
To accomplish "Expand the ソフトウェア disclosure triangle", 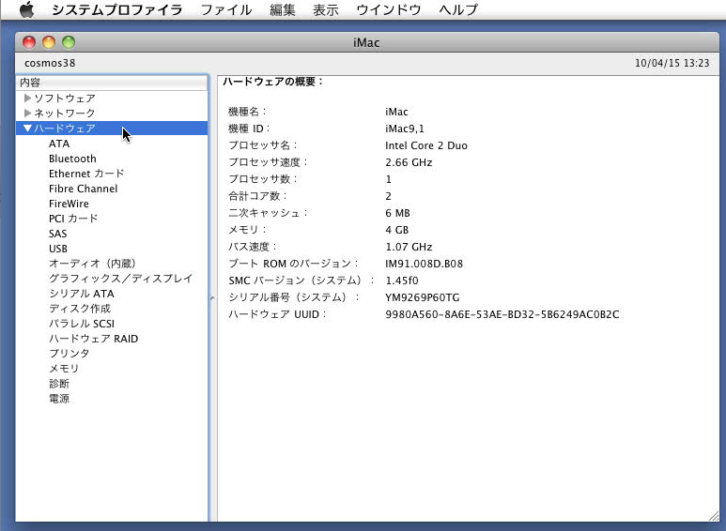I will tap(28, 99).
